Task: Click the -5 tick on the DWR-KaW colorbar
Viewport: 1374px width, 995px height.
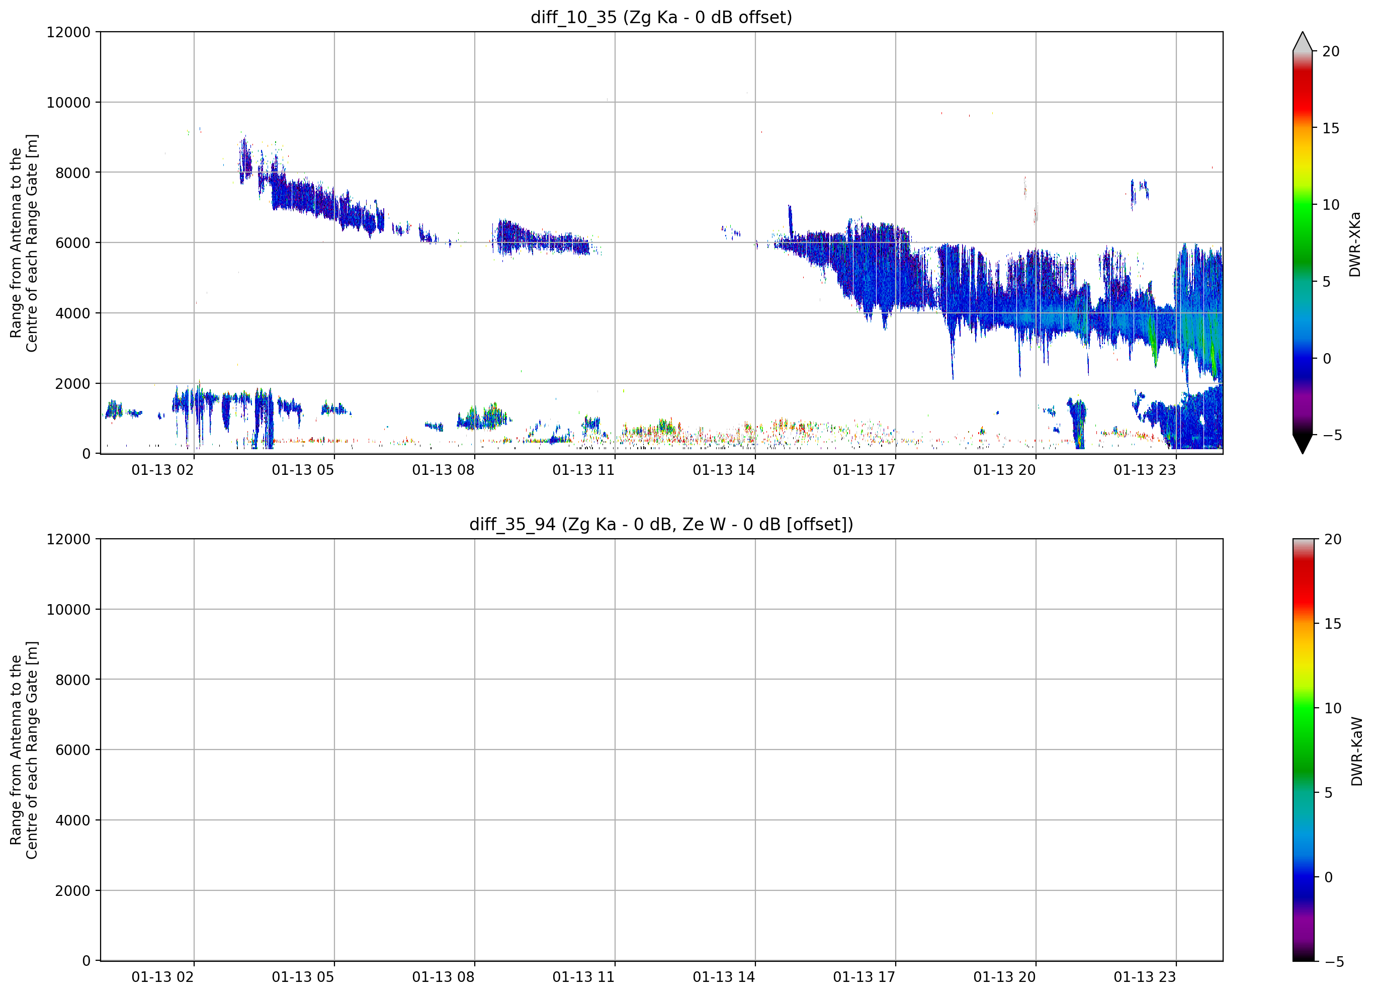Action: pyautogui.click(x=1334, y=962)
